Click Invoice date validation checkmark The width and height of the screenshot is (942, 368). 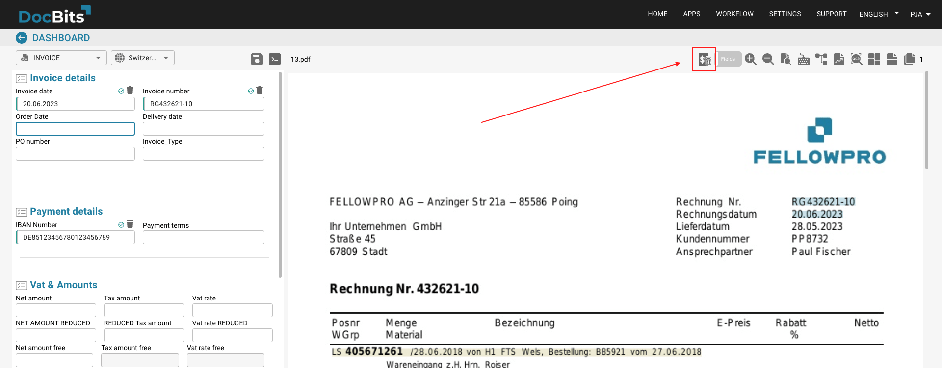[x=121, y=91]
